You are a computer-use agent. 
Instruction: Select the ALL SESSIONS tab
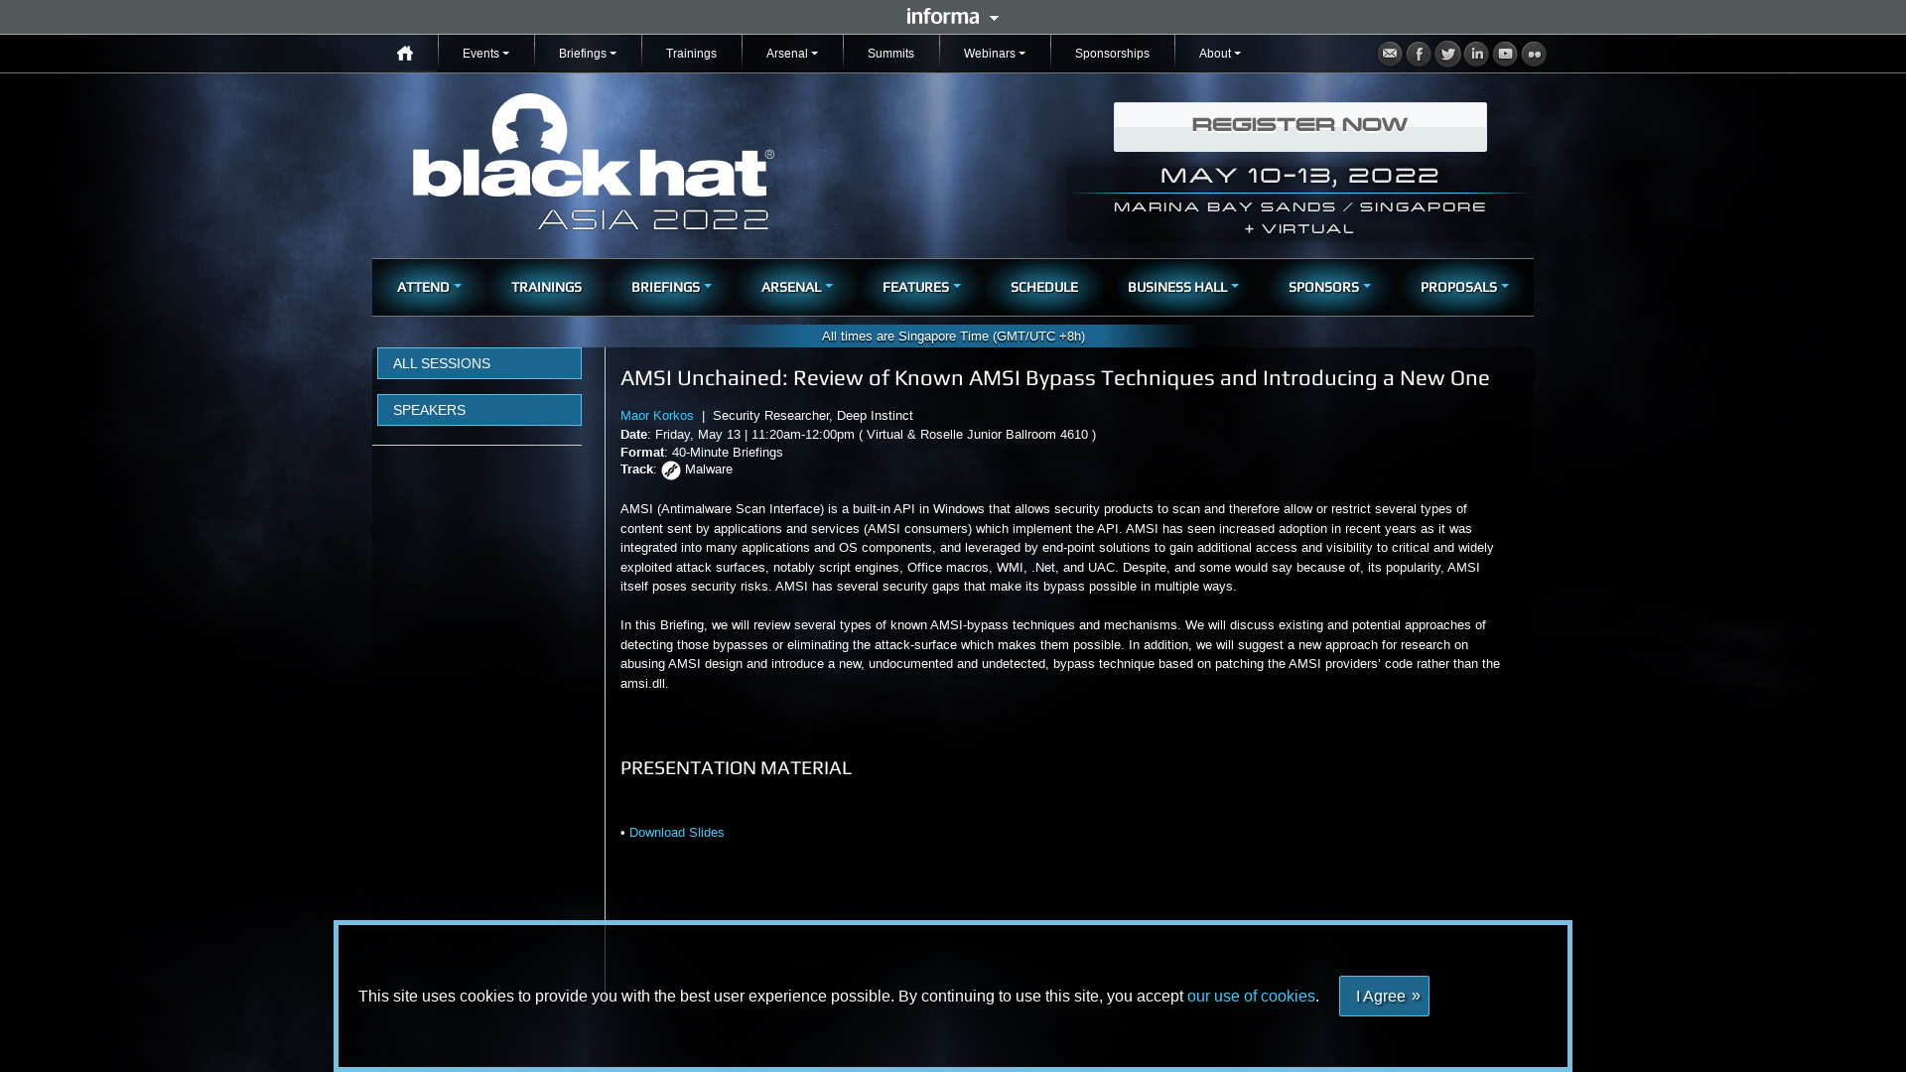click(478, 363)
